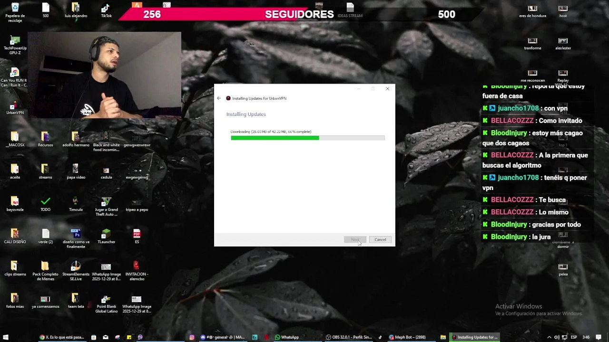The image size is (609, 342).
Task: Open the cedula desktop file
Action: click(106, 172)
